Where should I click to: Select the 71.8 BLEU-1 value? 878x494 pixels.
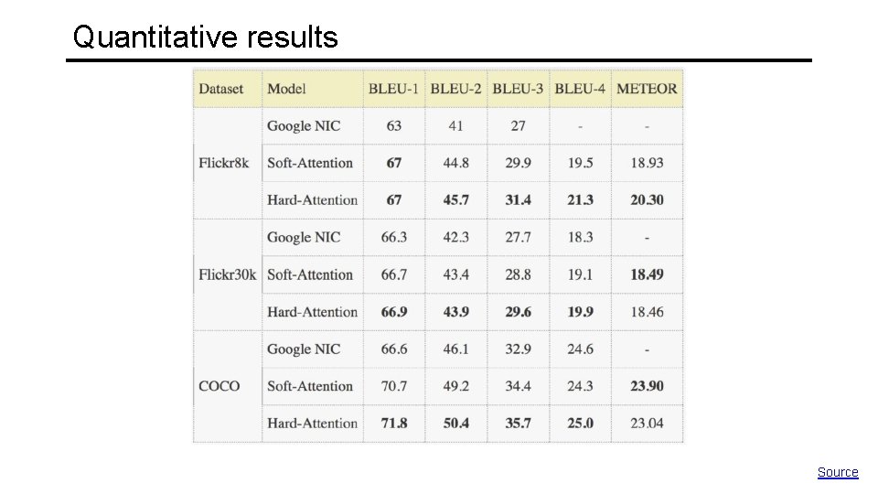click(394, 423)
